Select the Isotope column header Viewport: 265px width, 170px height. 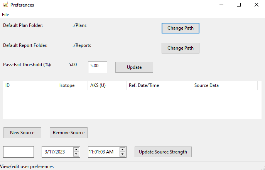(x=73, y=85)
